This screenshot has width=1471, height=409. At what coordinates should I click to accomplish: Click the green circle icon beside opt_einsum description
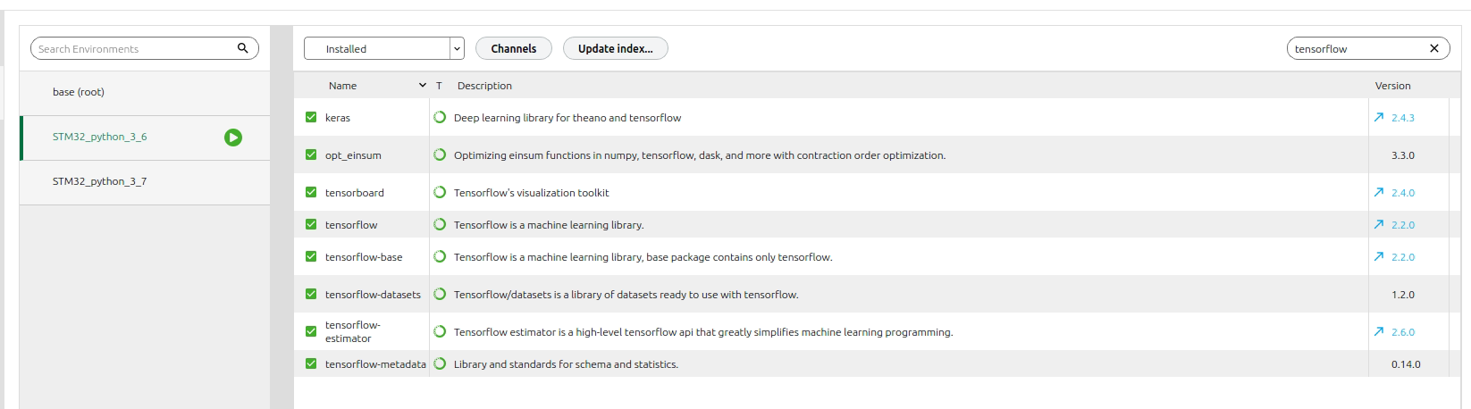(440, 154)
